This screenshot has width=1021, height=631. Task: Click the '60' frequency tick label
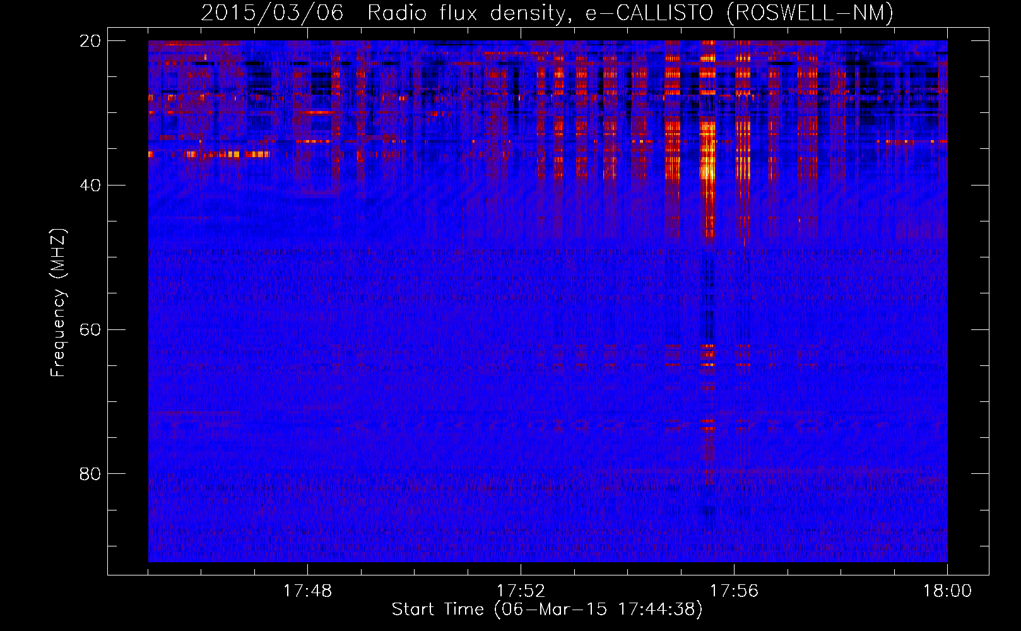[90, 329]
